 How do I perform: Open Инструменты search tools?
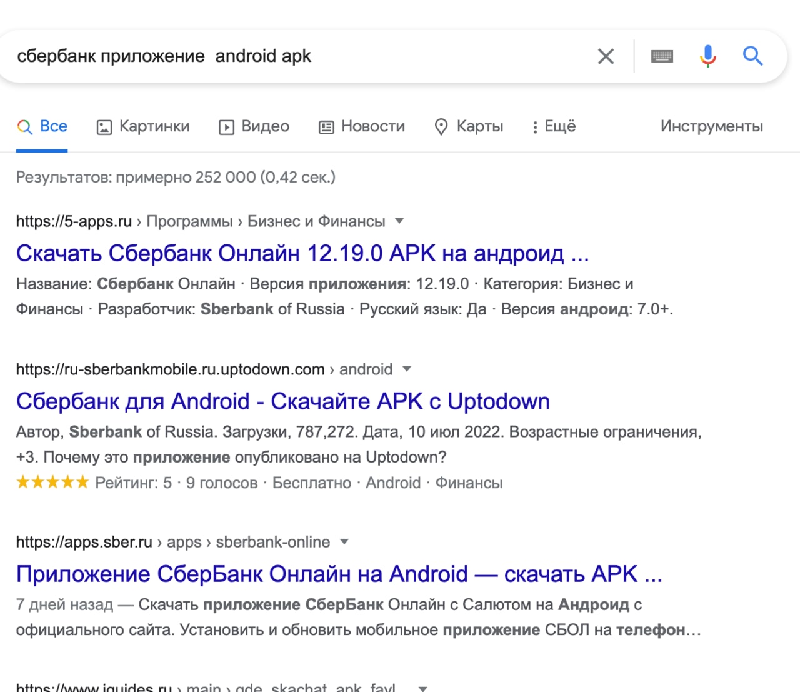(711, 126)
